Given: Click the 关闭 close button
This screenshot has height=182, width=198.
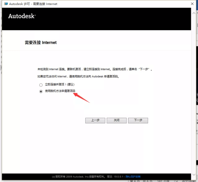Looking at the screenshot, I should 117,121.
